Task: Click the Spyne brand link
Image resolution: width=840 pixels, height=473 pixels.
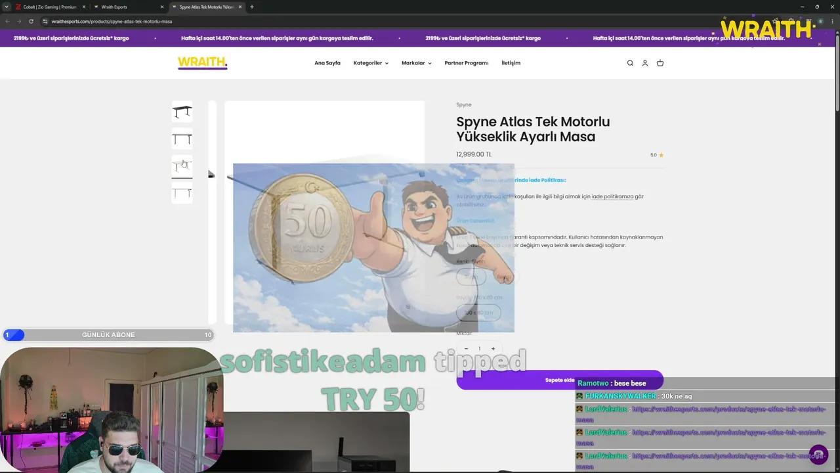Action: [x=464, y=104]
